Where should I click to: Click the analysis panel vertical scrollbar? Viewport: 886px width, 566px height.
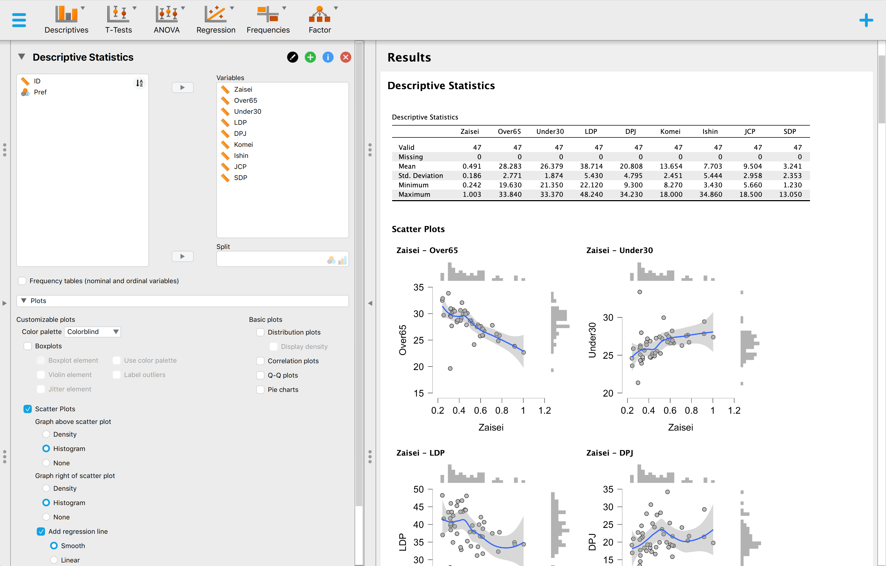[x=359, y=274]
